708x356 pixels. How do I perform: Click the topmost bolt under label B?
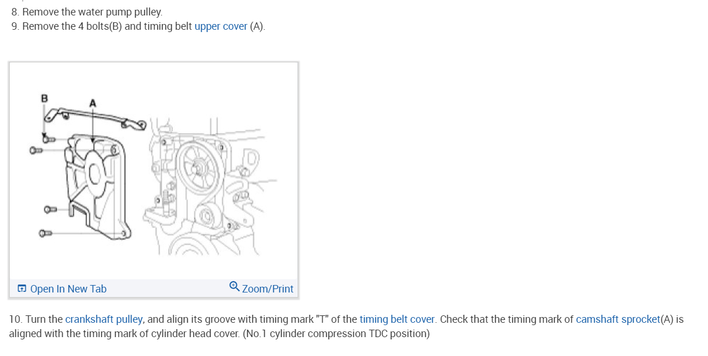[47, 138]
